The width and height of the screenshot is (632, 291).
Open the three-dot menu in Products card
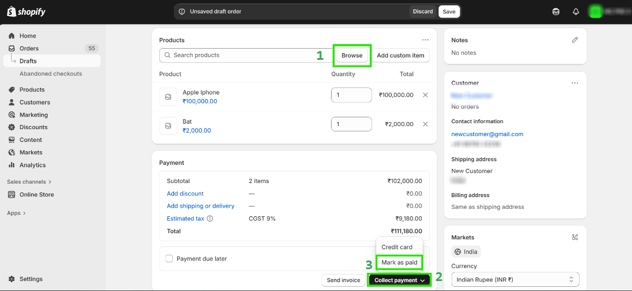pyautogui.click(x=425, y=40)
